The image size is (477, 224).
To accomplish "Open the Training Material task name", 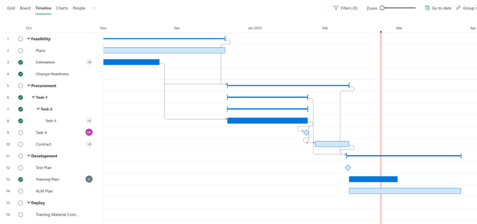I will pos(57,214).
